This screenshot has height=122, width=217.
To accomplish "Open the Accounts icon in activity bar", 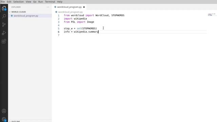I will 4,111.
